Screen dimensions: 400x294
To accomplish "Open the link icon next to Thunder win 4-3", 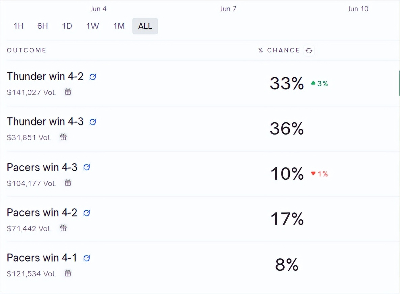I will (93, 122).
